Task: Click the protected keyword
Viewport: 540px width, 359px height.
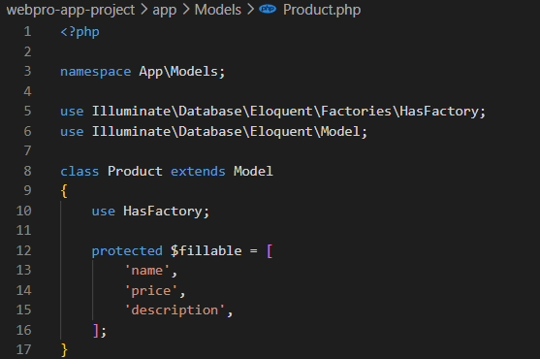Action: tap(127, 251)
